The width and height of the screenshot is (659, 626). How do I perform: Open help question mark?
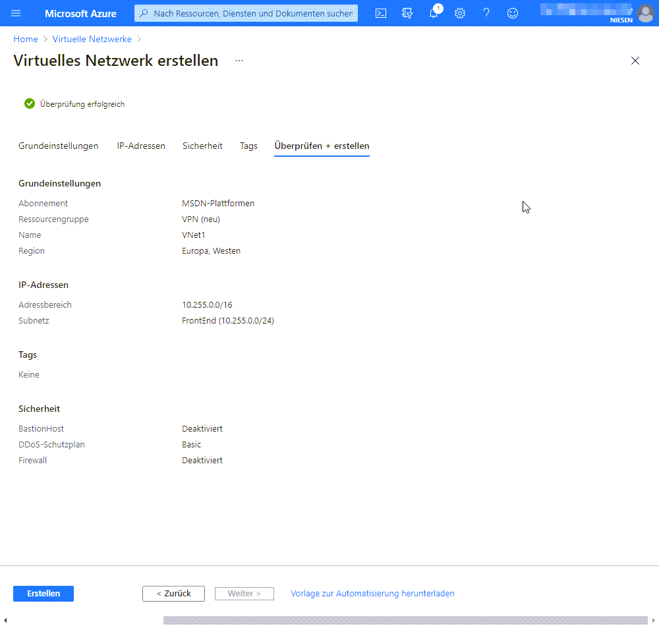coord(486,13)
